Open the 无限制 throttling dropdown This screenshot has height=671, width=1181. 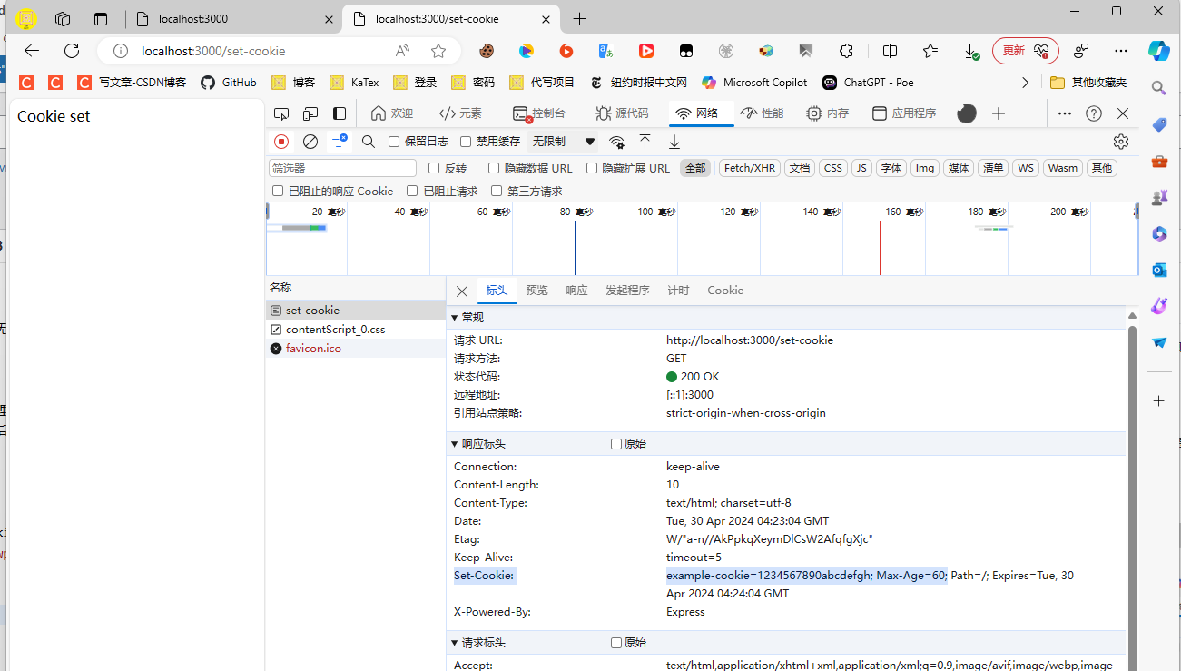[564, 142]
